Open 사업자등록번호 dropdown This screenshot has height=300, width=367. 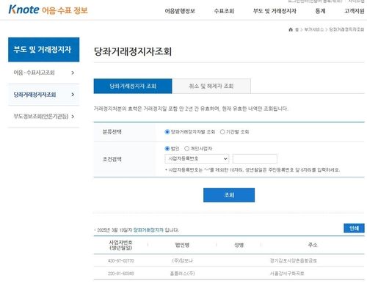point(197,158)
